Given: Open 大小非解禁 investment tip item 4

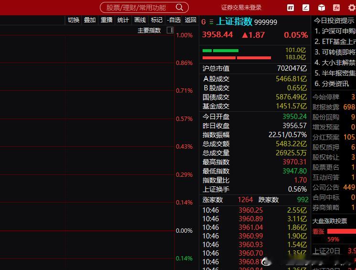Looking at the screenshot, I should [335, 63].
